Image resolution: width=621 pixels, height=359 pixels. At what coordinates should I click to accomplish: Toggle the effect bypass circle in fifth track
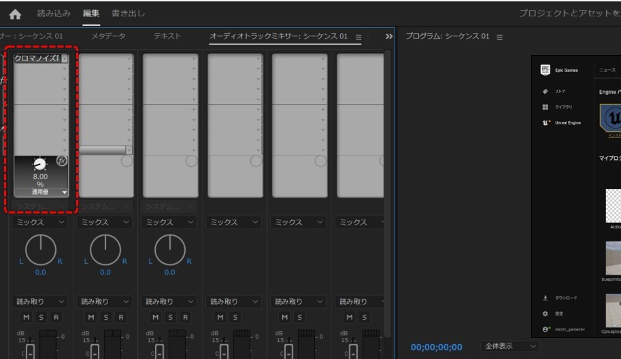point(320,161)
